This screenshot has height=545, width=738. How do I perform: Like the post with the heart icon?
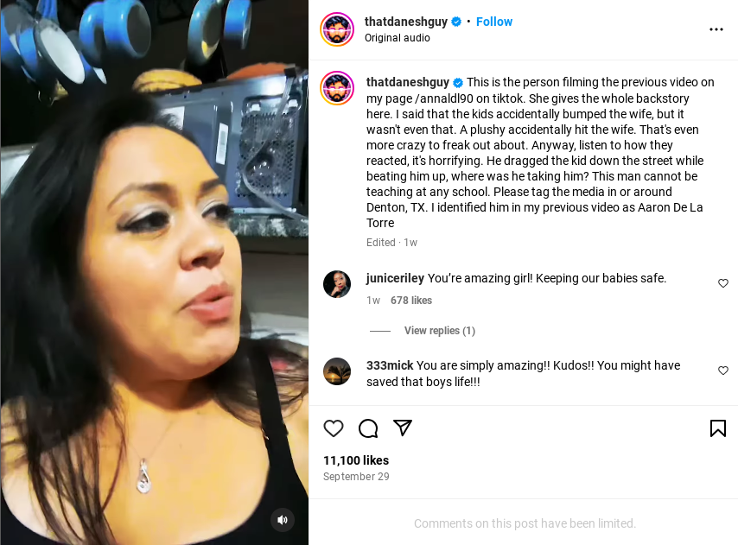334,428
